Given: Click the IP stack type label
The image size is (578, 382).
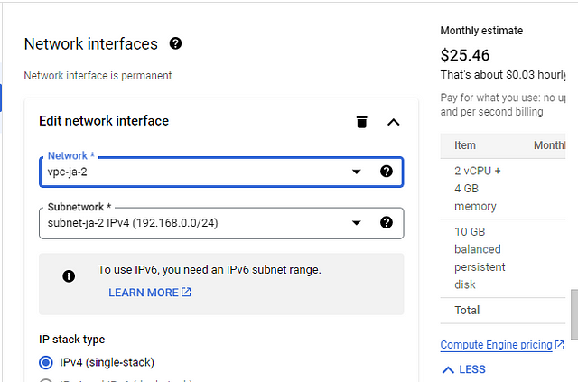Looking at the screenshot, I should pos(72,340).
